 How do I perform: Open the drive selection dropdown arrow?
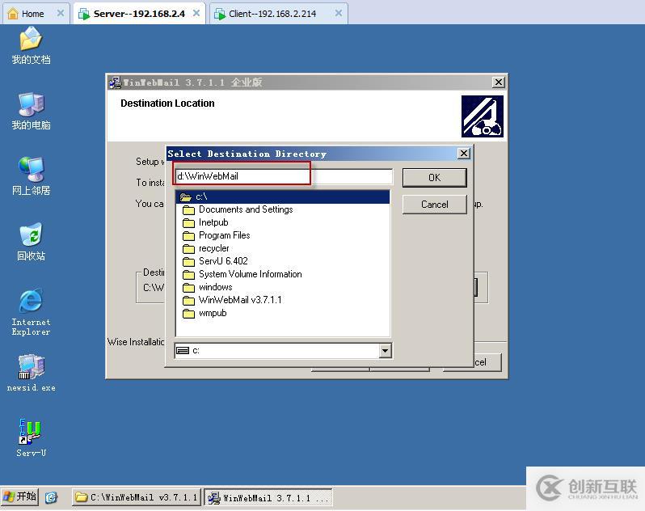click(385, 351)
